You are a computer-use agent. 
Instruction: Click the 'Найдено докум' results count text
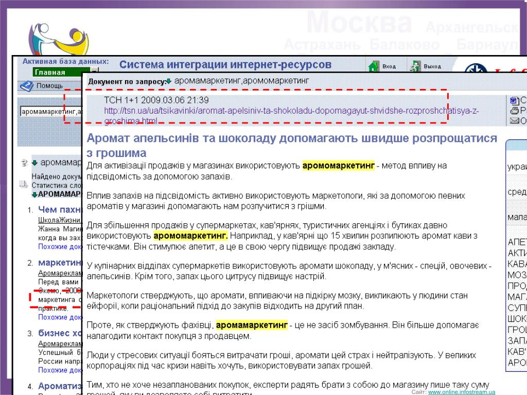(57, 176)
